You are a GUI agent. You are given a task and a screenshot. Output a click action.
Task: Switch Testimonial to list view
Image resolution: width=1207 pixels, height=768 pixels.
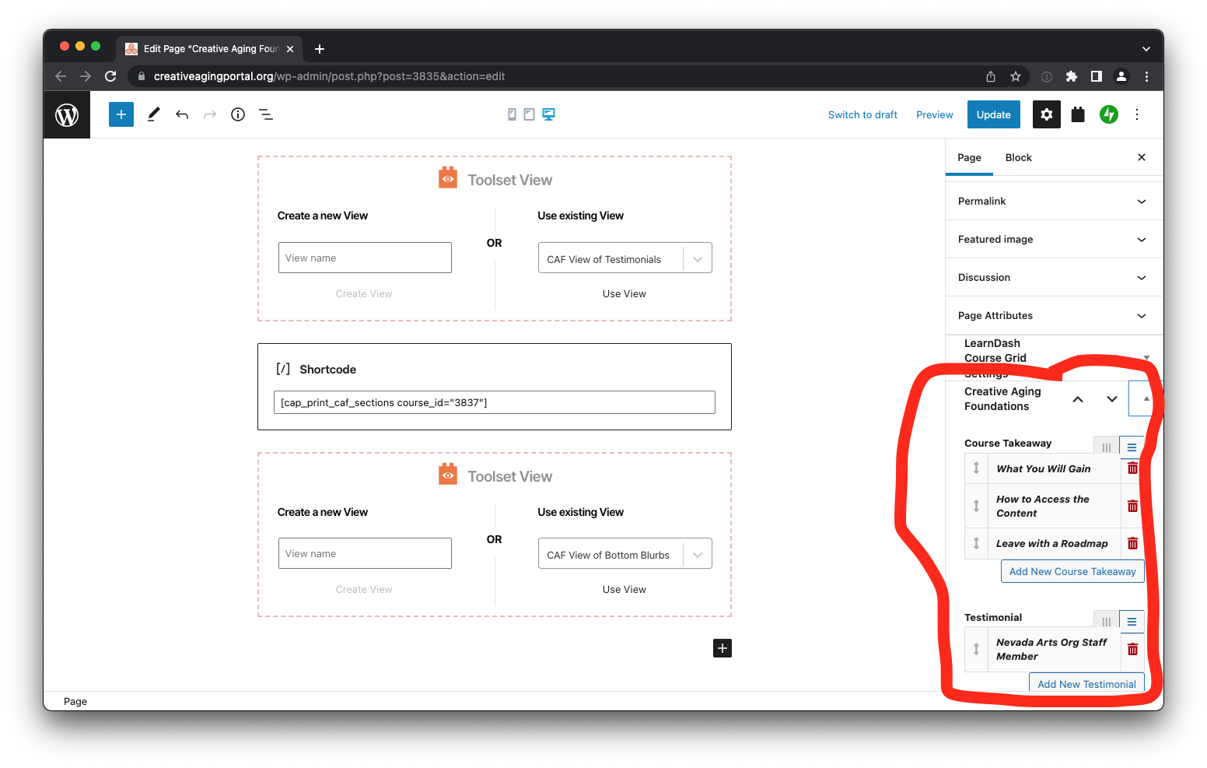[1132, 621]
